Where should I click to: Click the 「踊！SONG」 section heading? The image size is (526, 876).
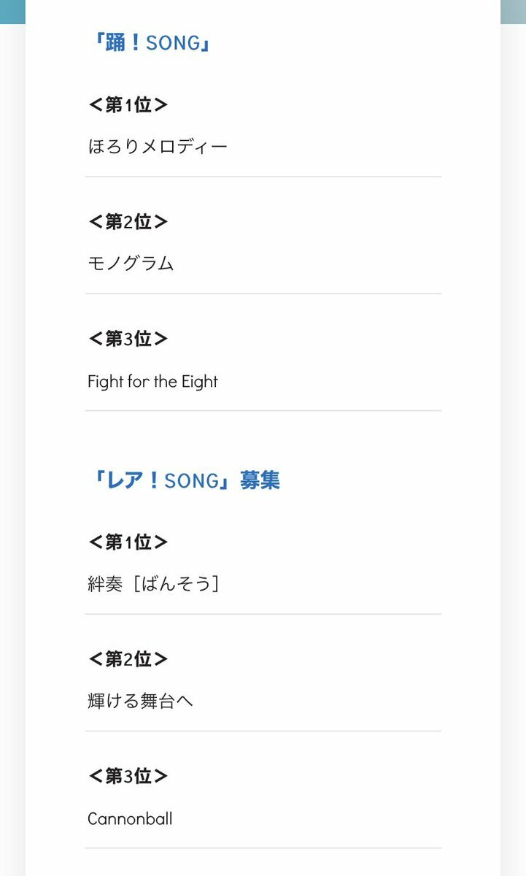pyautogui.click(x=150, y=43)
